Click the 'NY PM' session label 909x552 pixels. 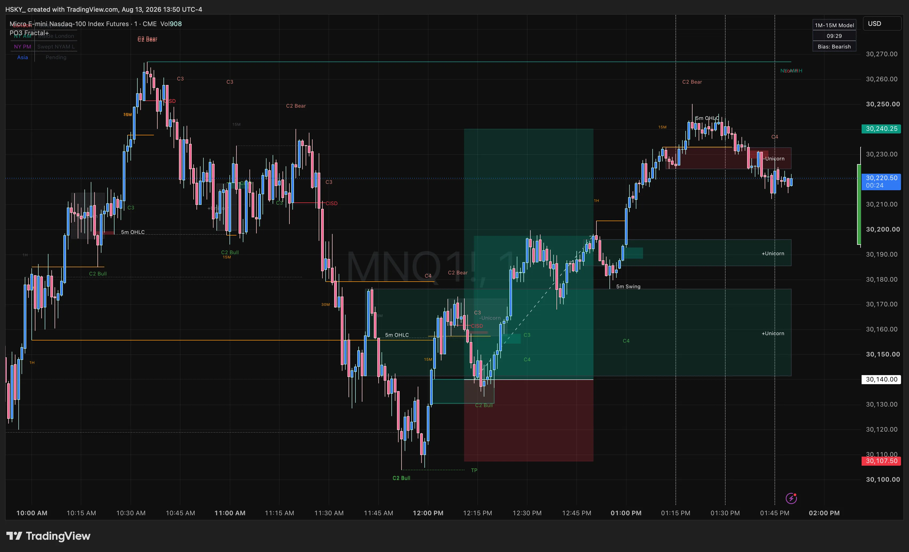(23, 47)
